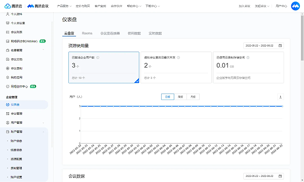This screenshot has width=304, height=182.
Task: Select the 日报 daily report toggle
Action: click(168, 97)
